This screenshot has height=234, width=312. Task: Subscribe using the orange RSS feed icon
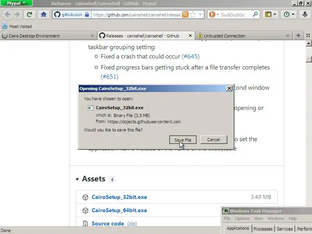[x=185, y=14]
